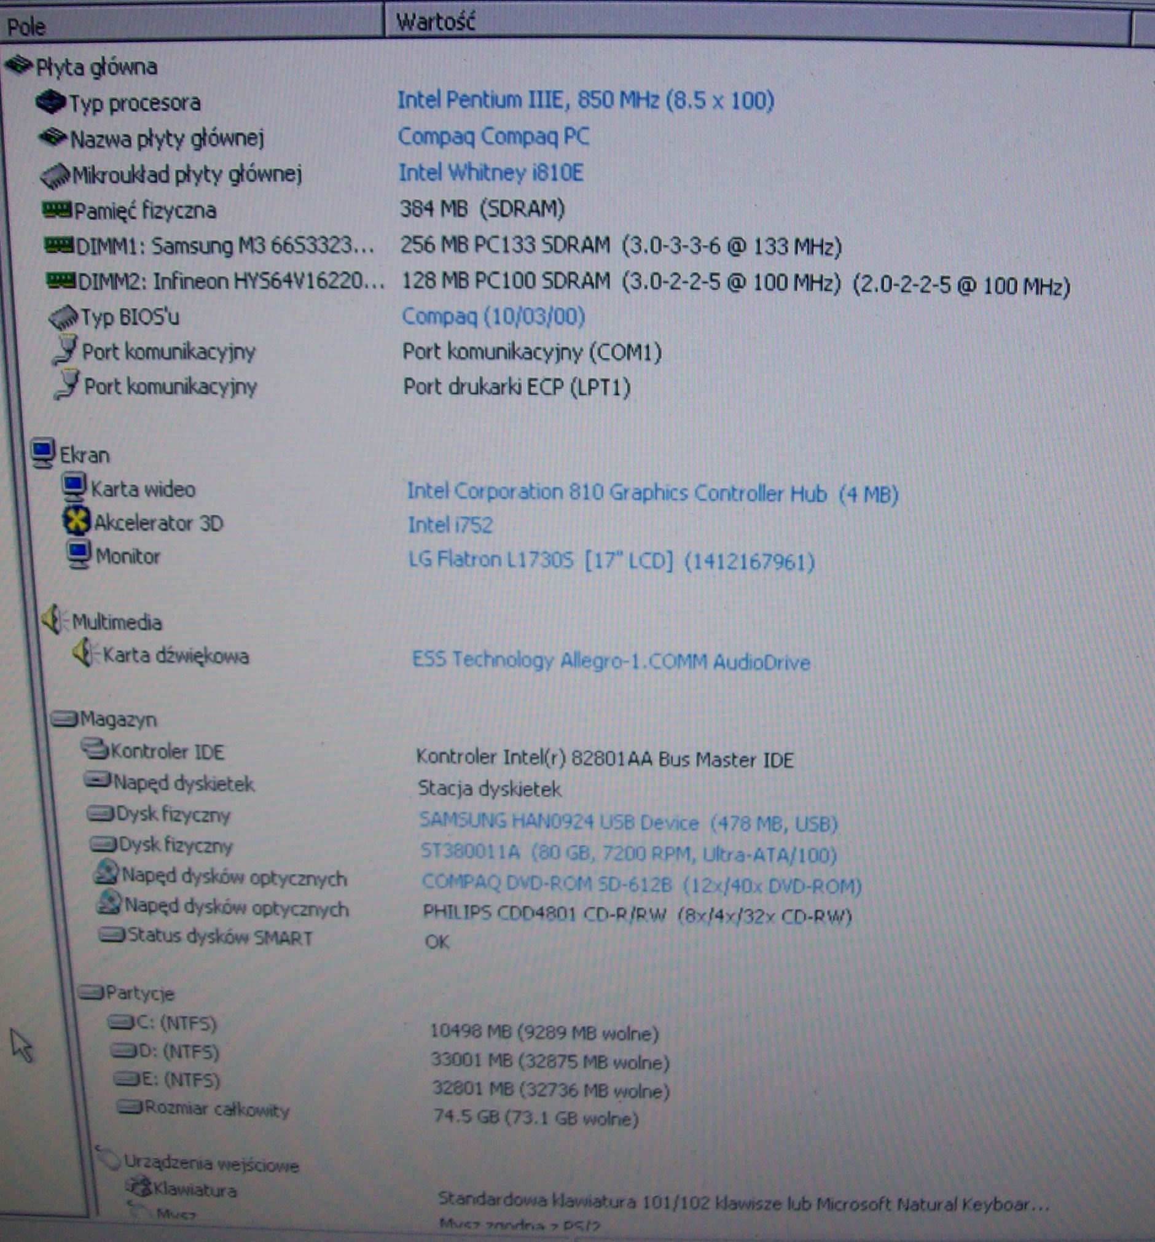Select 10498 MB (9289 MB wolne) value
1155x1242 pixels.
(544, 1033)
